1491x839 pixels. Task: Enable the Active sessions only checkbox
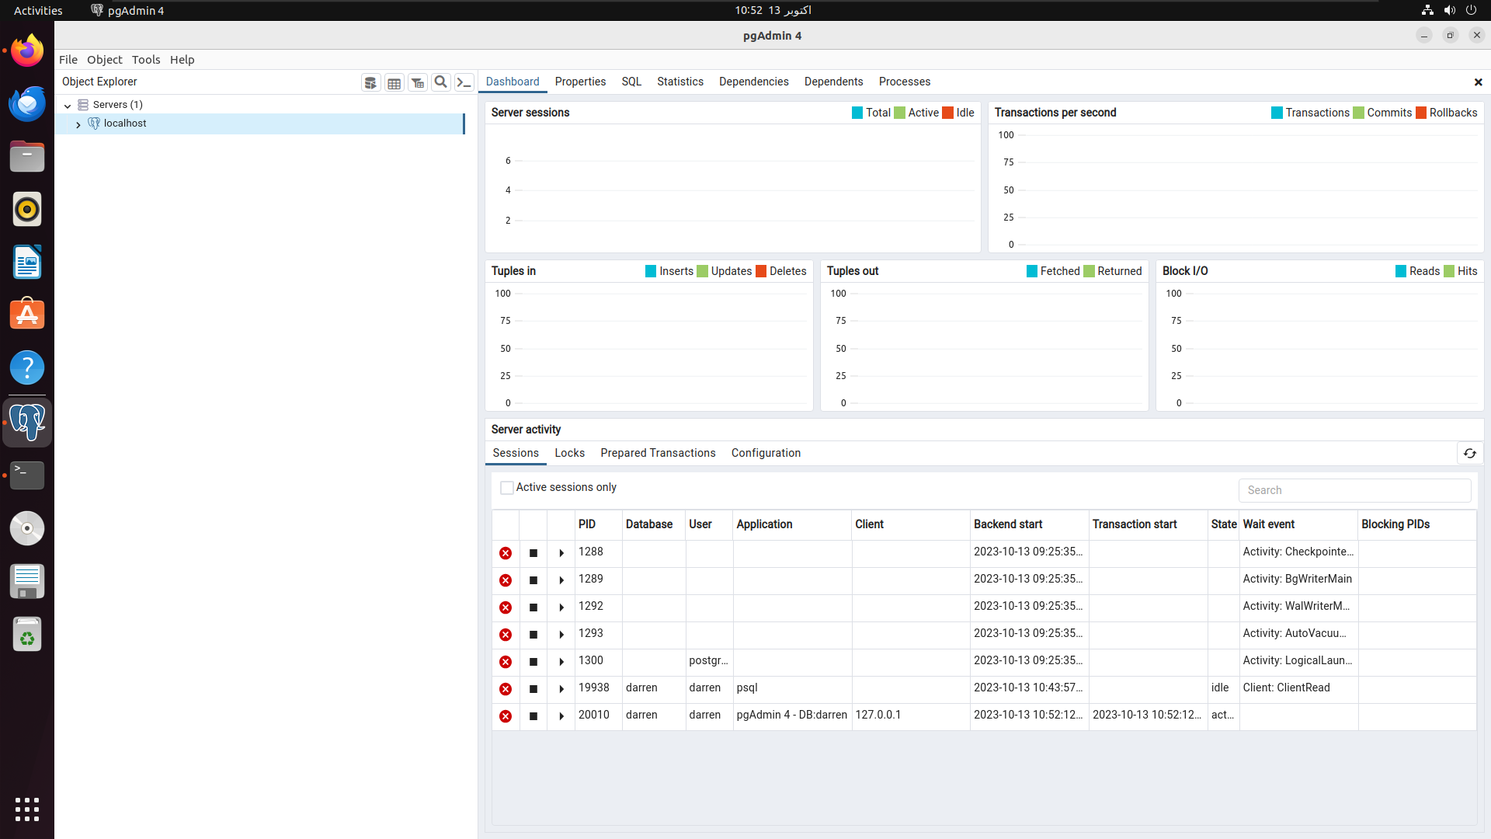(507, 488)
